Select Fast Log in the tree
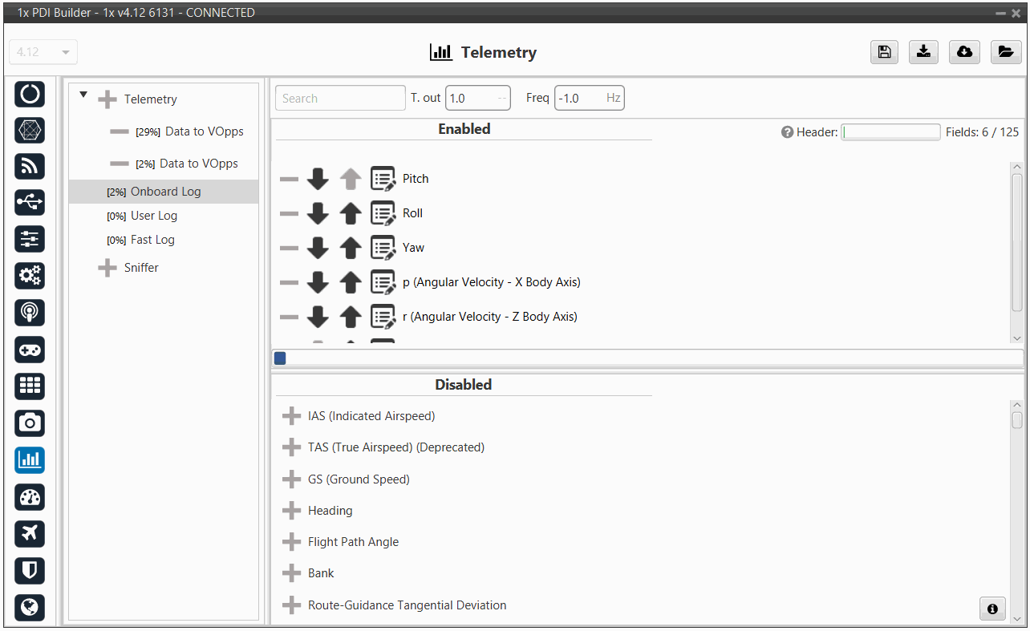Image resolution: width=1030 pixels, height=631 pixels. pyautogui.click(x=152, y=240)
